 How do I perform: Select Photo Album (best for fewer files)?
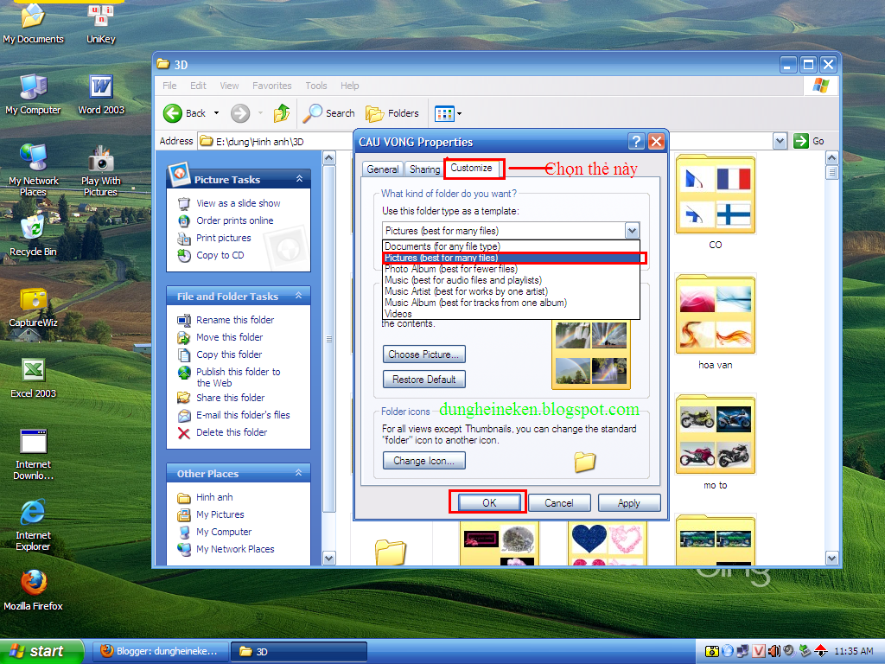pos(512,270)
